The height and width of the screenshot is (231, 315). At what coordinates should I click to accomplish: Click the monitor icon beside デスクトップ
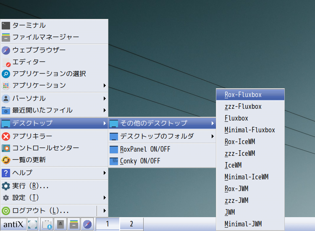coord(6,123)
